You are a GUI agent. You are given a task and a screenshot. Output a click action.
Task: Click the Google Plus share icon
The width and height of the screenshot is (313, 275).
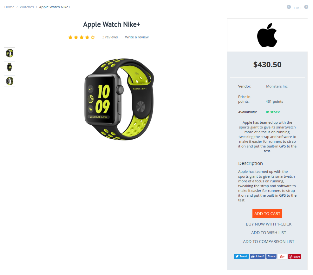coord(282,257)
